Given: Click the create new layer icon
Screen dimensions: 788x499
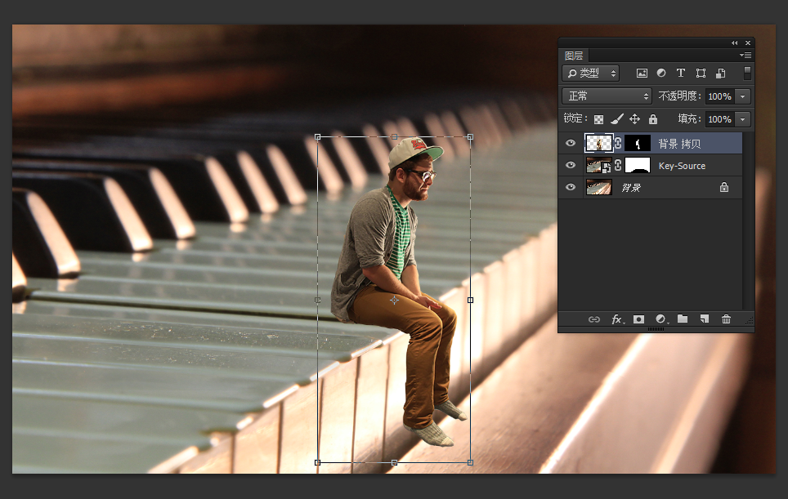Looking at the screenshot, I should [x=704, y=319].
